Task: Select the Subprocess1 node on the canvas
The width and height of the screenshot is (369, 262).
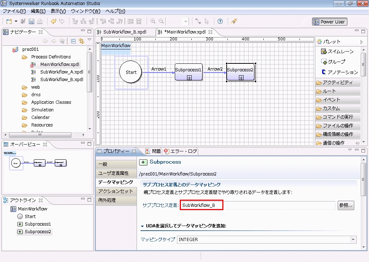Action: coord(189,72)
